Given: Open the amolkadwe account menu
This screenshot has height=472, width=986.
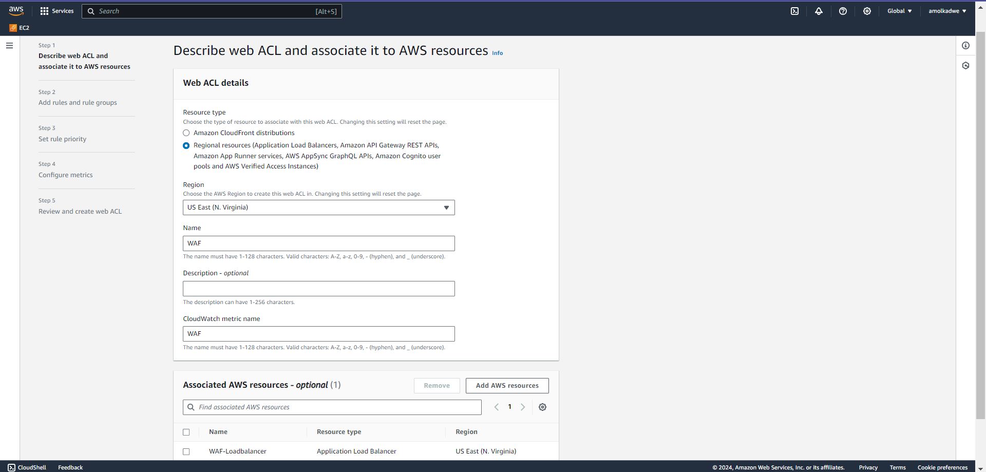Looking at the screenshot, I should tap(947, 11).
